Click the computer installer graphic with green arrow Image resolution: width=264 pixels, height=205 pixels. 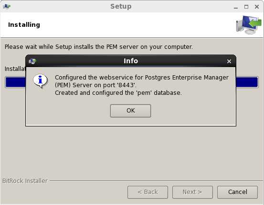point(249,24)
